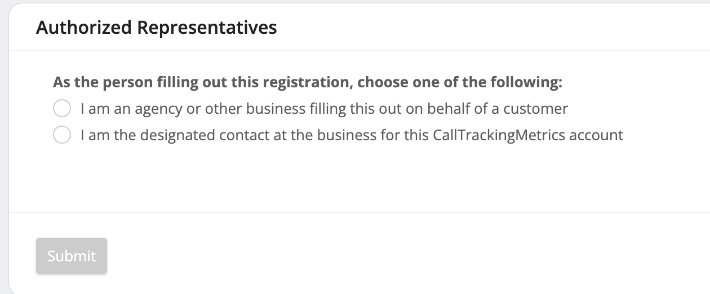
Task: Click 'choose one of the following:' text
Action: click(460, 82)
